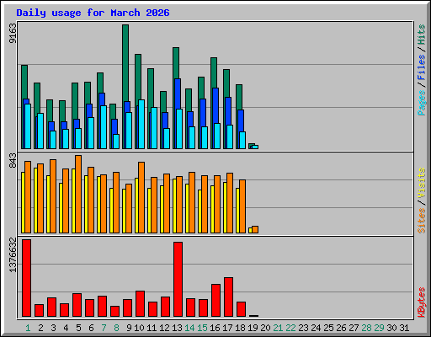This screenshot has height=337, width=431.
Task: Click the 'KBytes' legend label
Action: 421,302
